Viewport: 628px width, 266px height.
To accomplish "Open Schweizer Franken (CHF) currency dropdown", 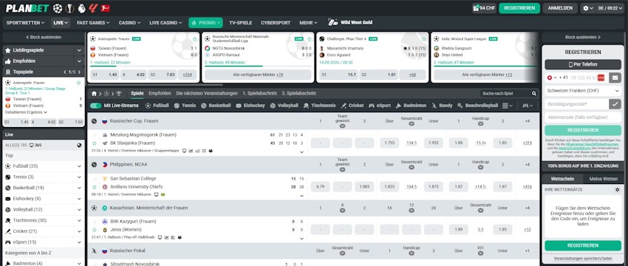I will tap(583, 91).
